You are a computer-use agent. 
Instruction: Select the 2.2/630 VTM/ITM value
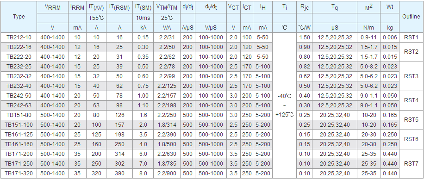[167, 154]
